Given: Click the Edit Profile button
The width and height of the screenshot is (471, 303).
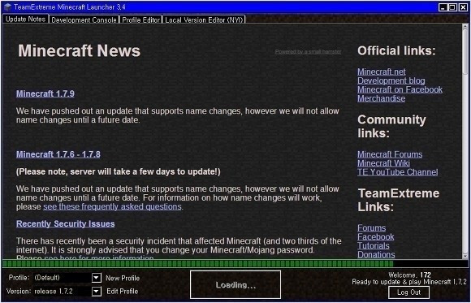Looking at the screenshot, I should [123, 292].
